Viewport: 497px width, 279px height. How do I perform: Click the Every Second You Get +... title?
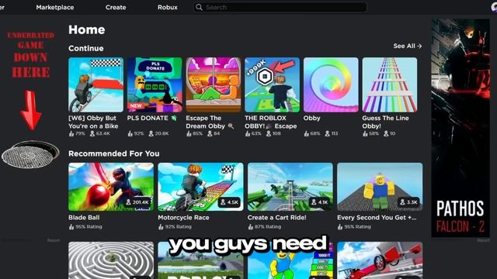377,218
